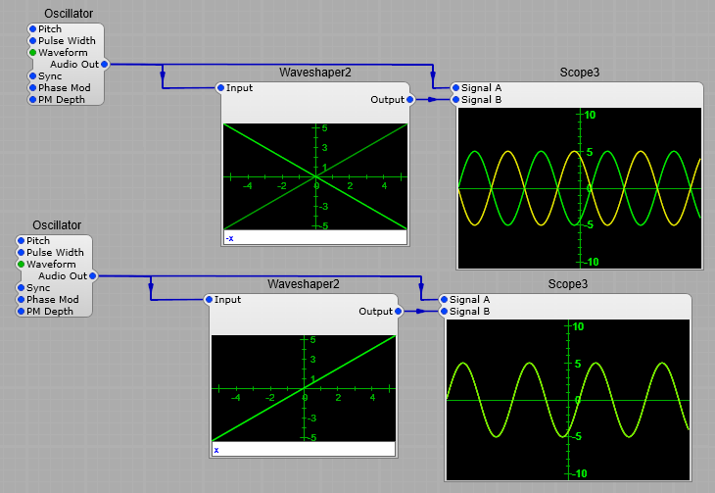Click the Audio Out pin on the upper Oscillator
This screenshot has width=715, height=493.
(x=105, y=65)
